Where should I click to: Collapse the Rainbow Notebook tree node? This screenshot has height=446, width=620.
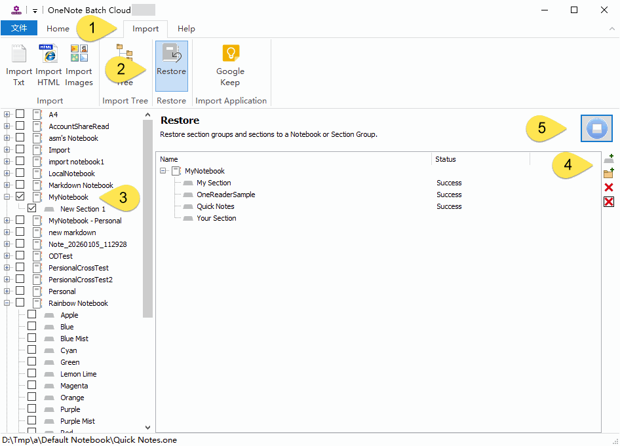(7, 303)
